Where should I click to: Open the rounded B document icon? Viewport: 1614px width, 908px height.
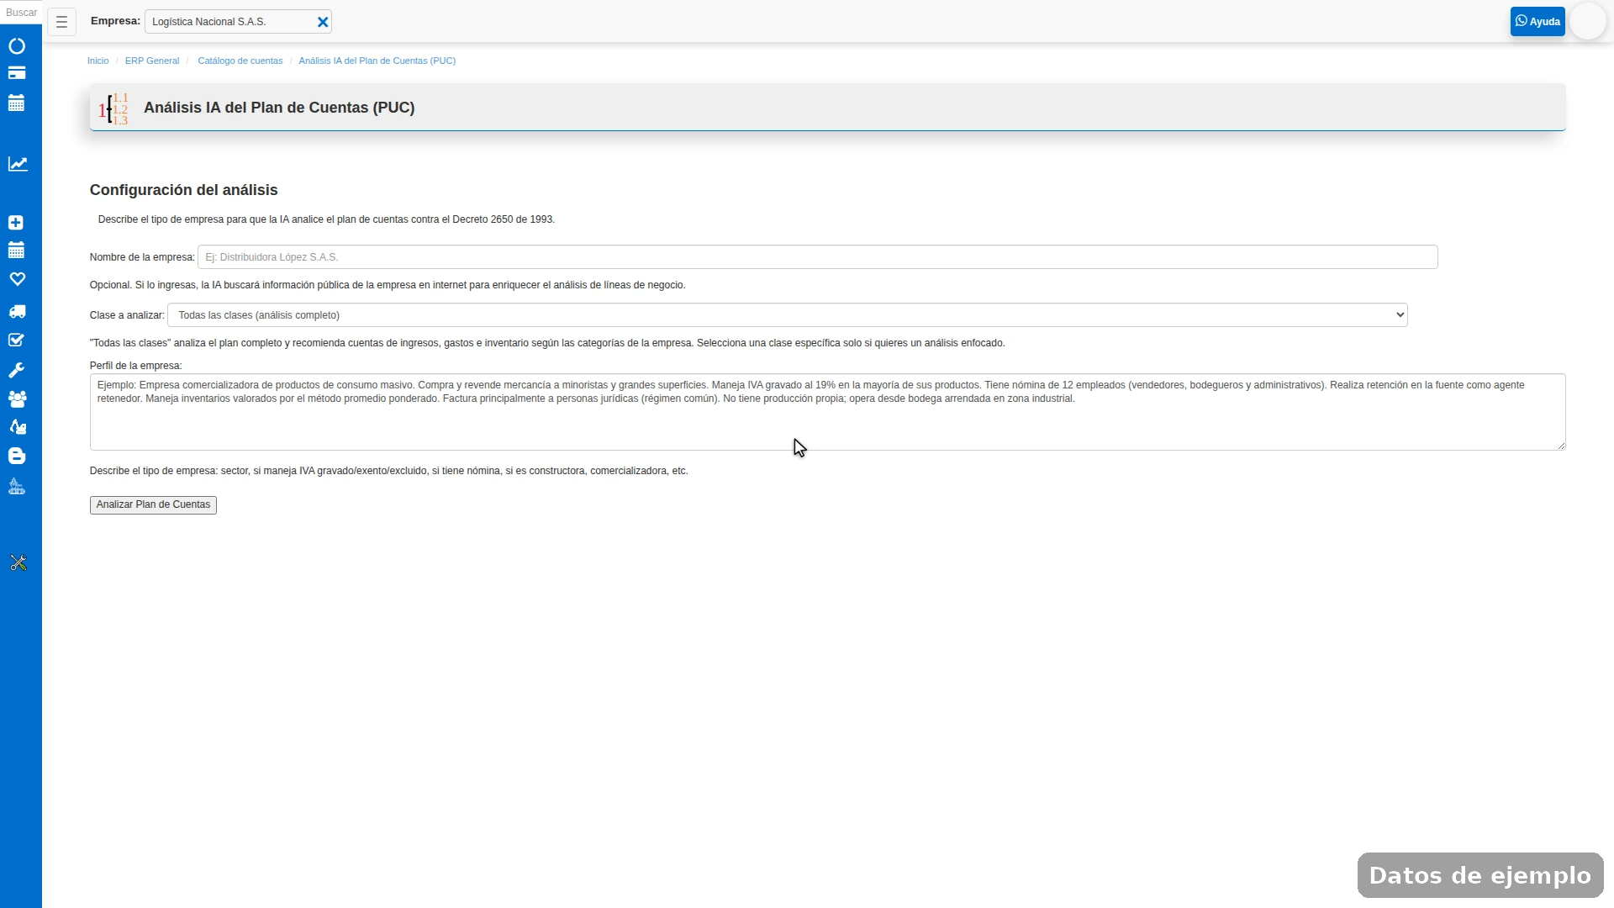pyautogui.click(x=17, y=456)
